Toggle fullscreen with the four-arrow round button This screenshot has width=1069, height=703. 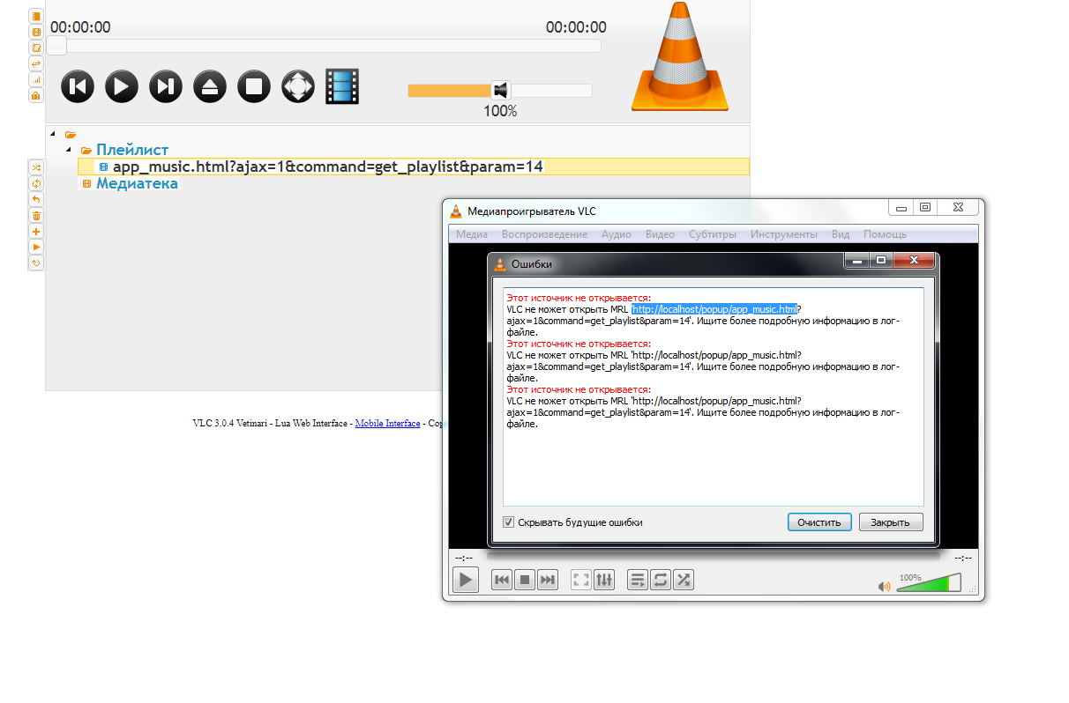(298, 86)
